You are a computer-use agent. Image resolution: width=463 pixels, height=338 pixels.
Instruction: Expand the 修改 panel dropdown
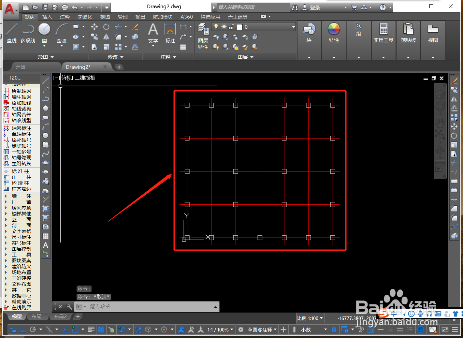click(x=116, y=57)
